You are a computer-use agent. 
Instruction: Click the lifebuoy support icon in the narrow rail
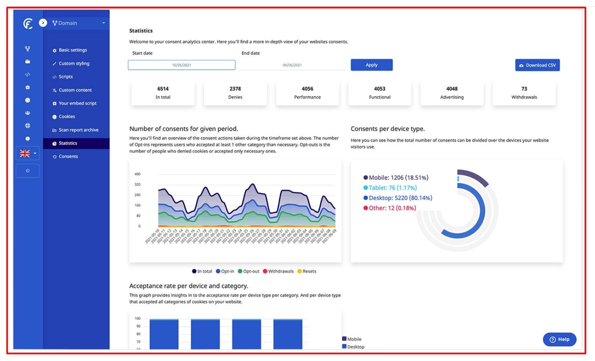click(x=27, y=125)
